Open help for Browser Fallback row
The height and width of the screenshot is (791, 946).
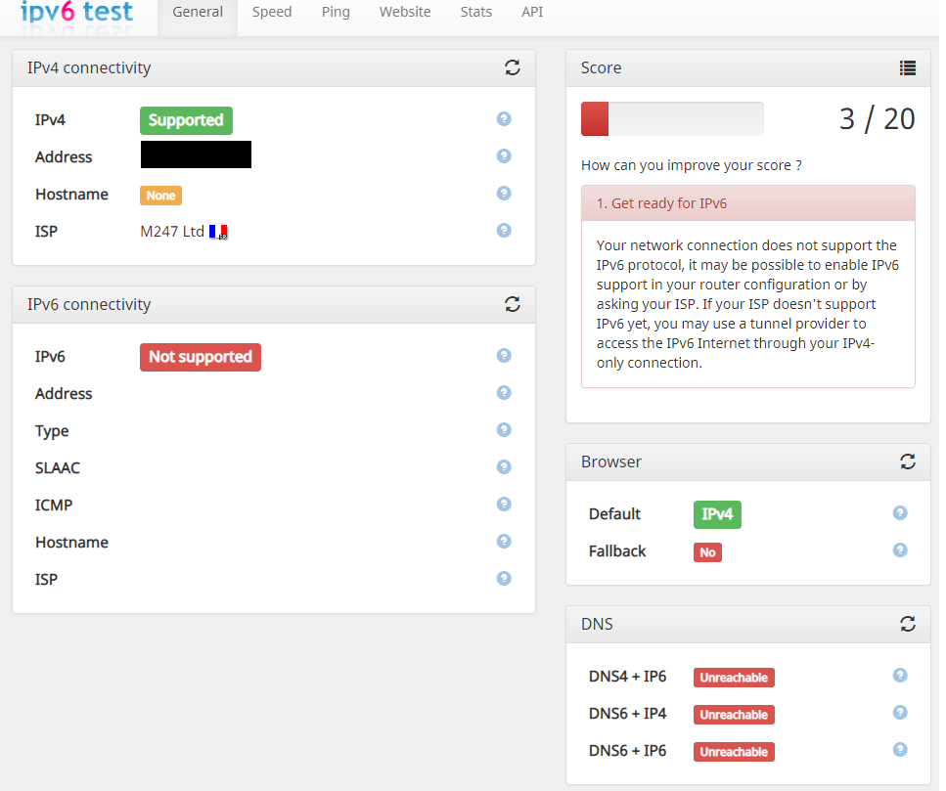[900, 550]
